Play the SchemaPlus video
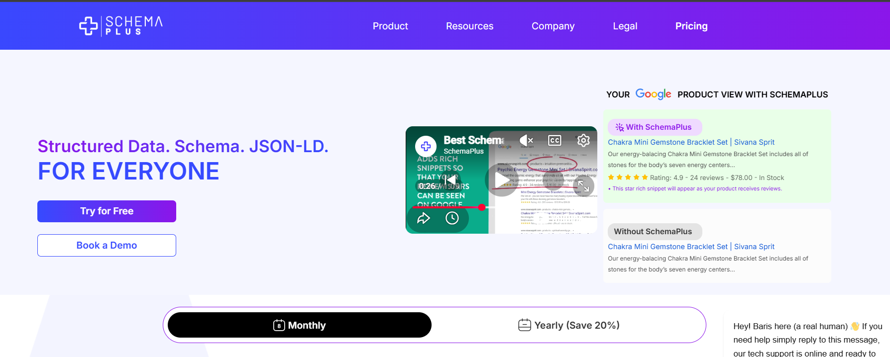 (501, 180)
